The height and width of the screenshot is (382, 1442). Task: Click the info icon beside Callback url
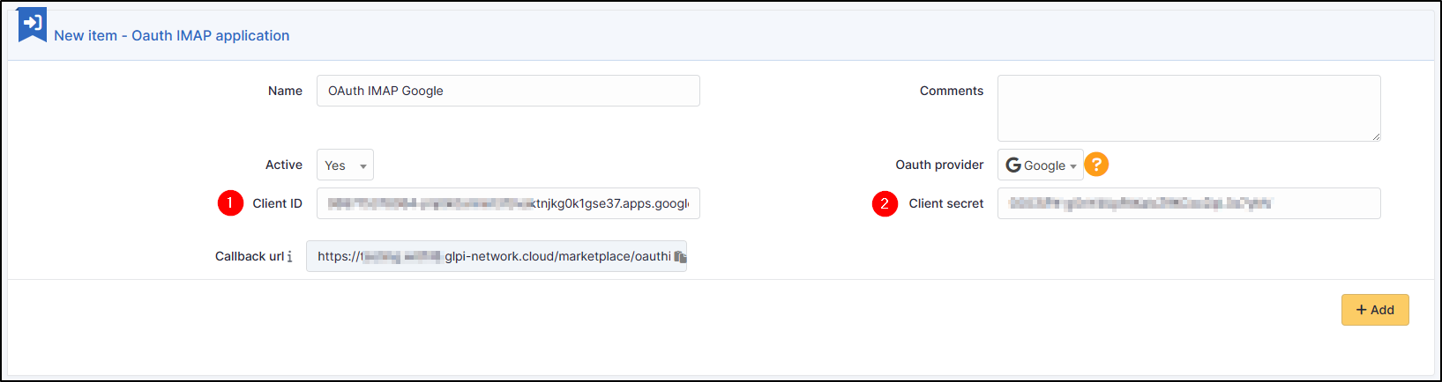(x=289, y=257)
